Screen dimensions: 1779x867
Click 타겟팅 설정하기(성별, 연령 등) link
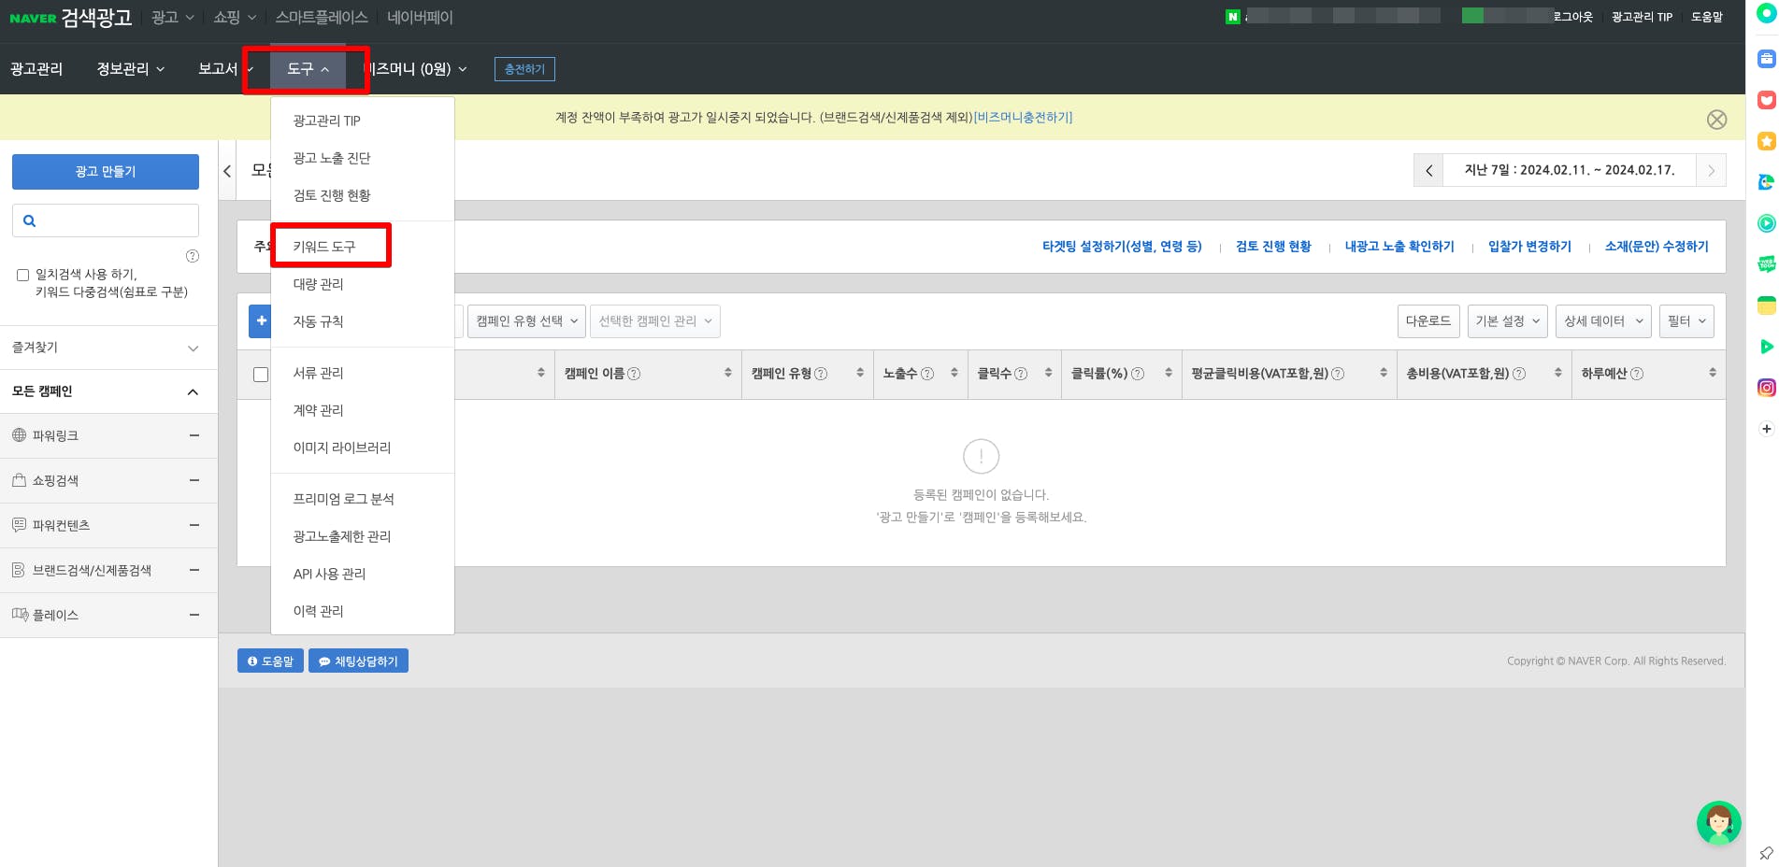click(1122, 247)
